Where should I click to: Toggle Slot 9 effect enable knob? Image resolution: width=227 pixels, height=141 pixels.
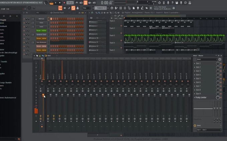(218, 94)
